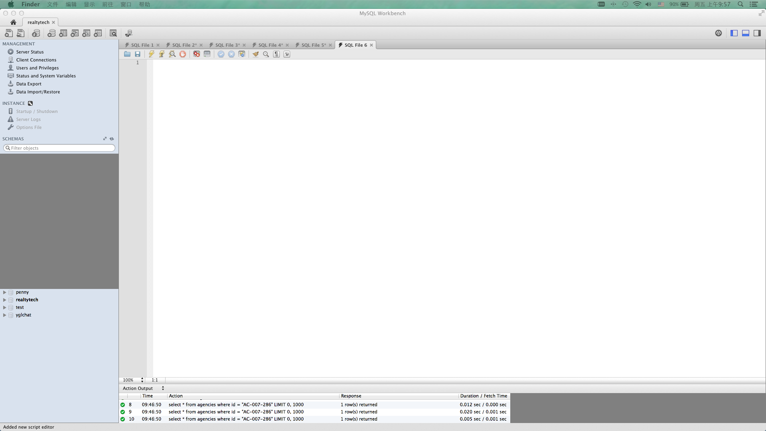Open Data Export

pyautogui.click(x=29, y=84)
